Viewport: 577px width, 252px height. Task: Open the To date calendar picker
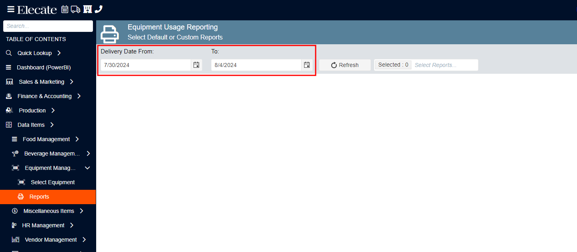coord(307,65)
